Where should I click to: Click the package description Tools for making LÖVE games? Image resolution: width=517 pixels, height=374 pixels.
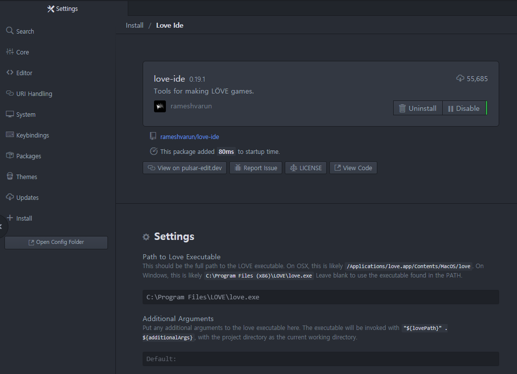(x=204, y=91)
